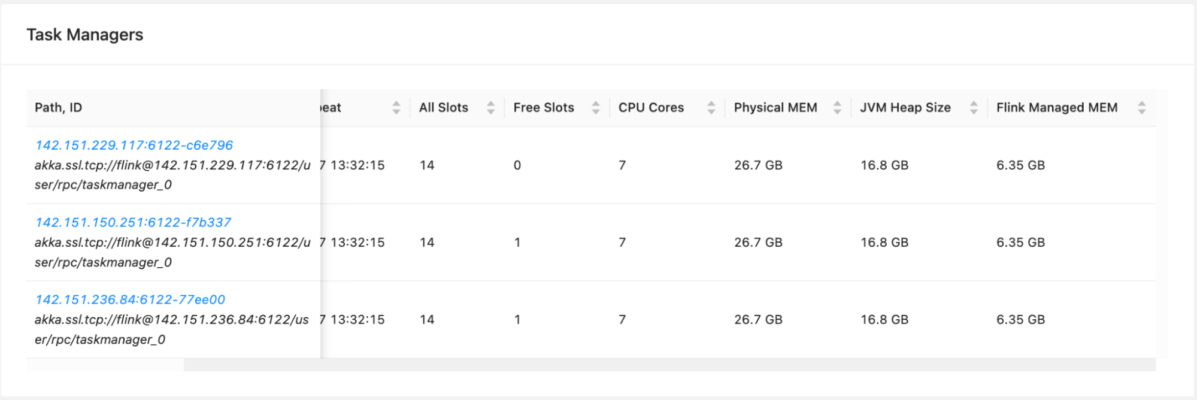Click the All Slots column header label
The width and height of the screenshot is (1197, 400).
[x=444, y=108]
